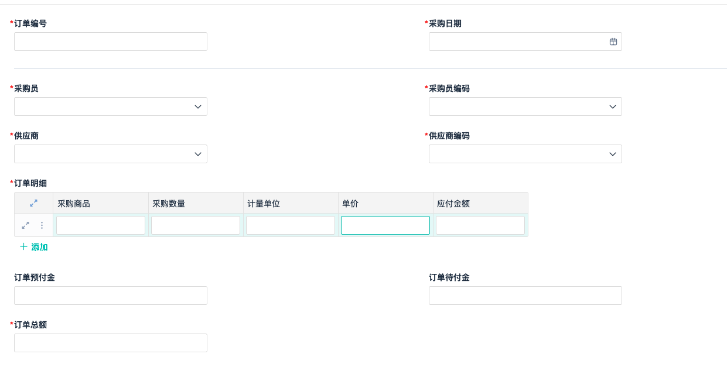
Task: Click the 订单编号 input field
Action: [110, 42]
